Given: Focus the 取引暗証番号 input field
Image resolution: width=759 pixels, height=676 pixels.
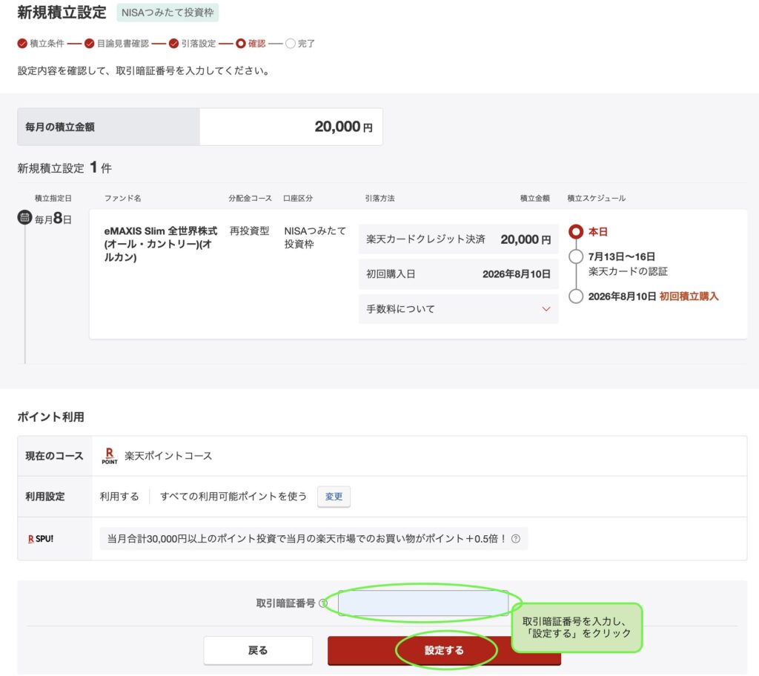Looking at the screenshot, I should (423, 603).
